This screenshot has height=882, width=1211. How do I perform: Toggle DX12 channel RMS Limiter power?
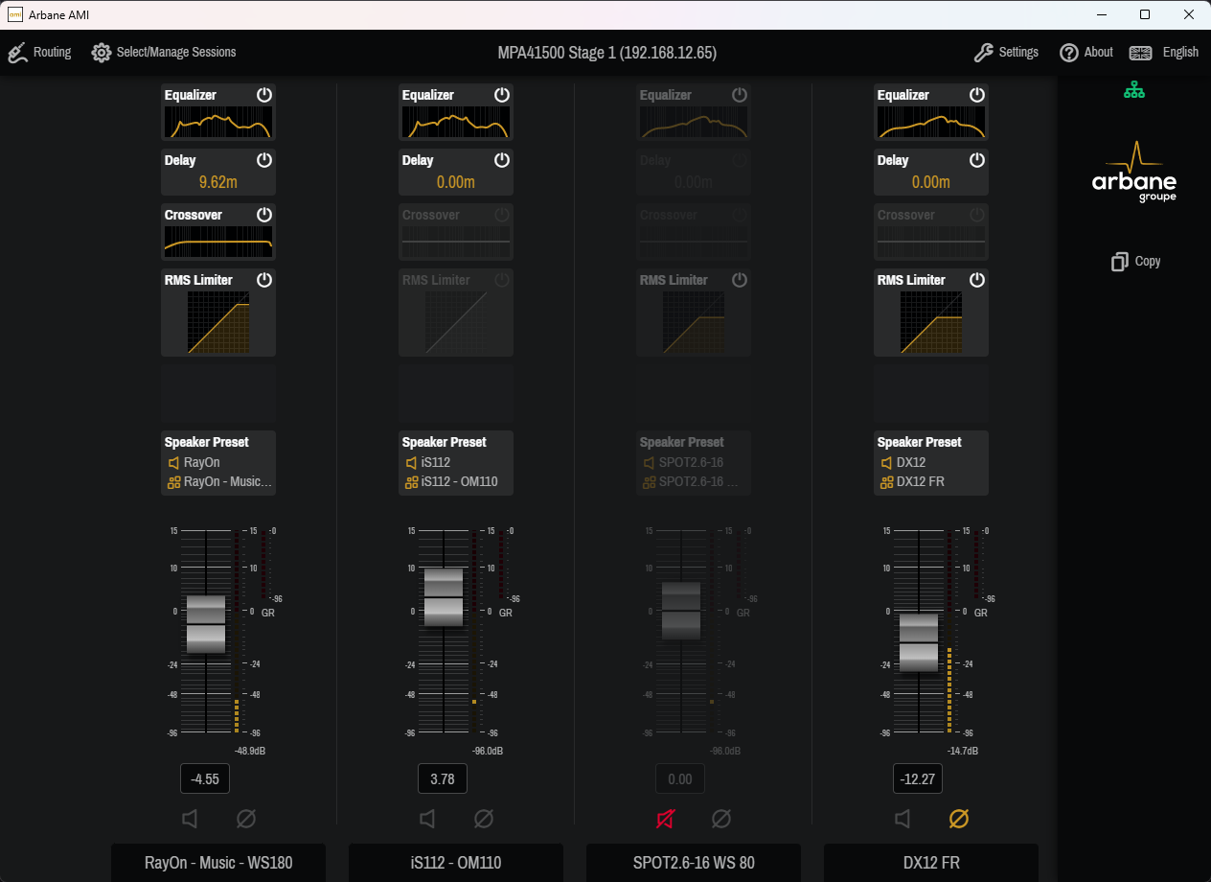[977, 280]
